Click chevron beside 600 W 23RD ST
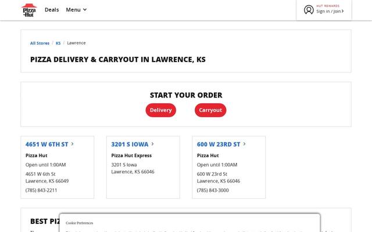The height and width of the screenshot is (232, 372). pyautogui.click(x=244, y=144)
